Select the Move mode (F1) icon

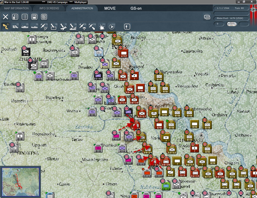pyautogui.click(x=6, y=27)
